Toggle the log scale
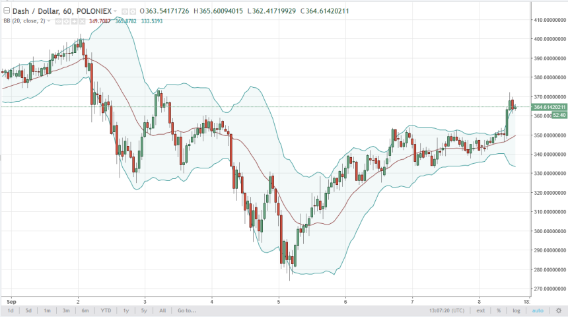The image size is (568, 317). [516, 310]
